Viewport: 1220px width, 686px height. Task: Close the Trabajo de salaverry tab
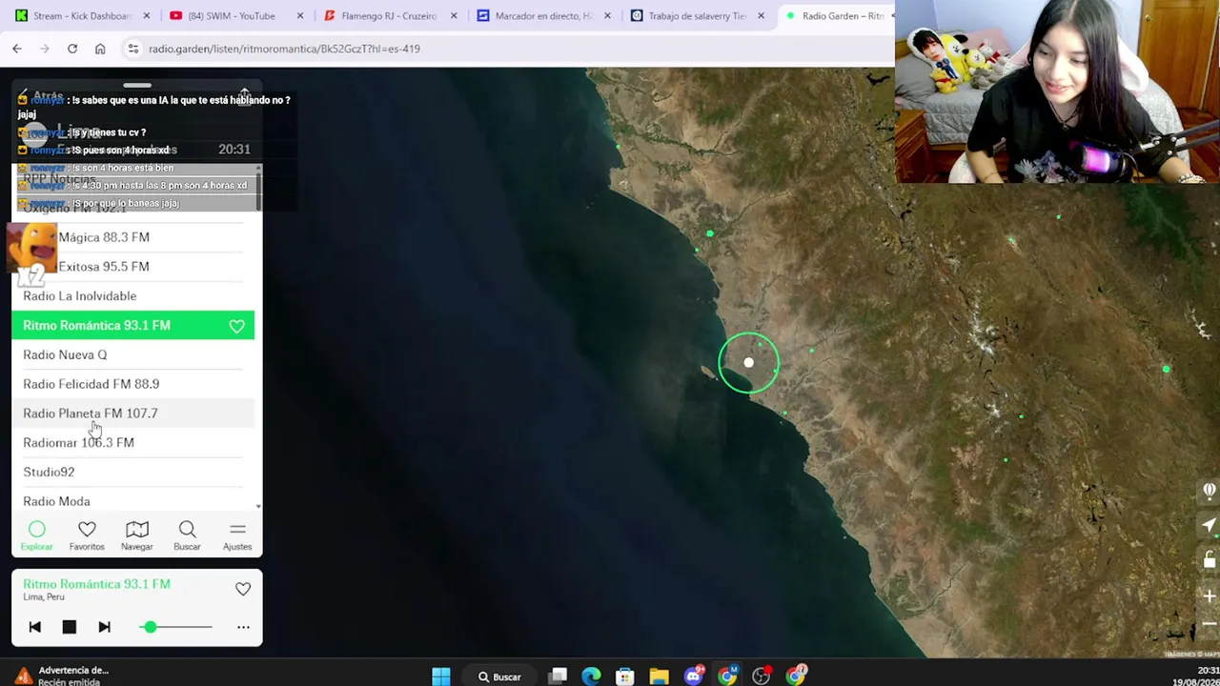761,16
